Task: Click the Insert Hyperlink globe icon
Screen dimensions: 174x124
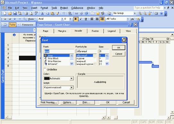Action: coord(70,13)
